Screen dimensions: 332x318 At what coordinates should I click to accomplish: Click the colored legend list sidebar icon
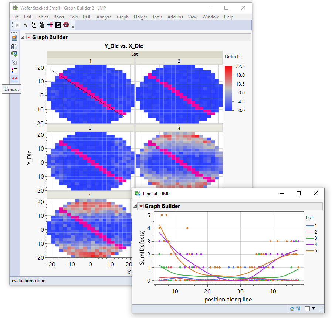pos(14,70)
